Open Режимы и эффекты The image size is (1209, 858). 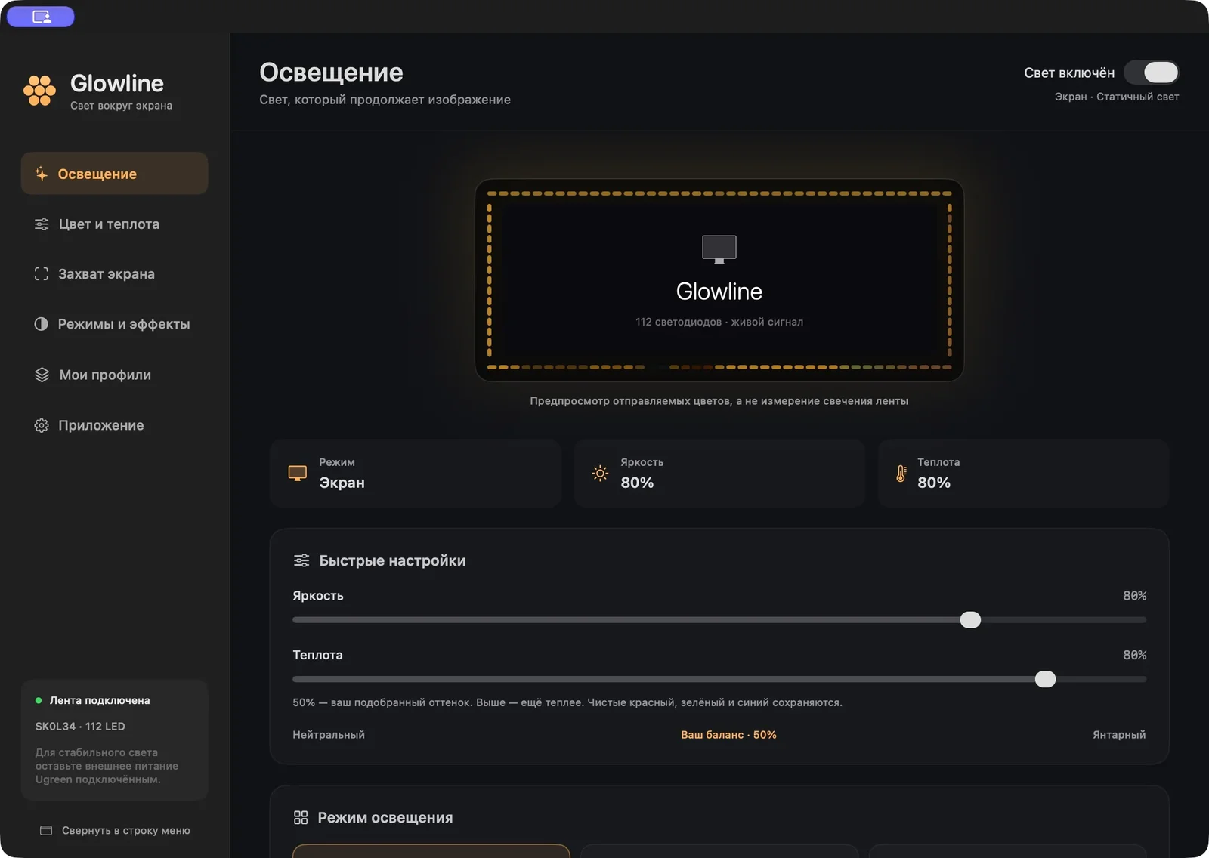(x=115, y=324)
